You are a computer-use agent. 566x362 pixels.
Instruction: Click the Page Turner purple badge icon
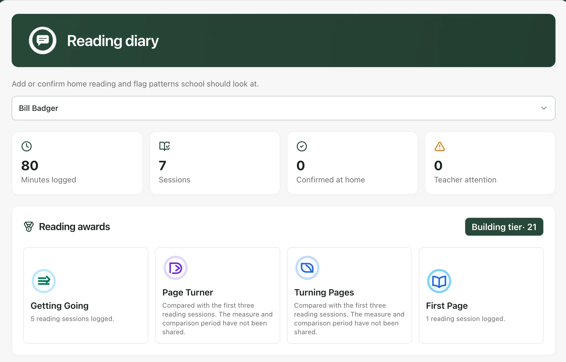pyautogui.click(x=176, y=268)
